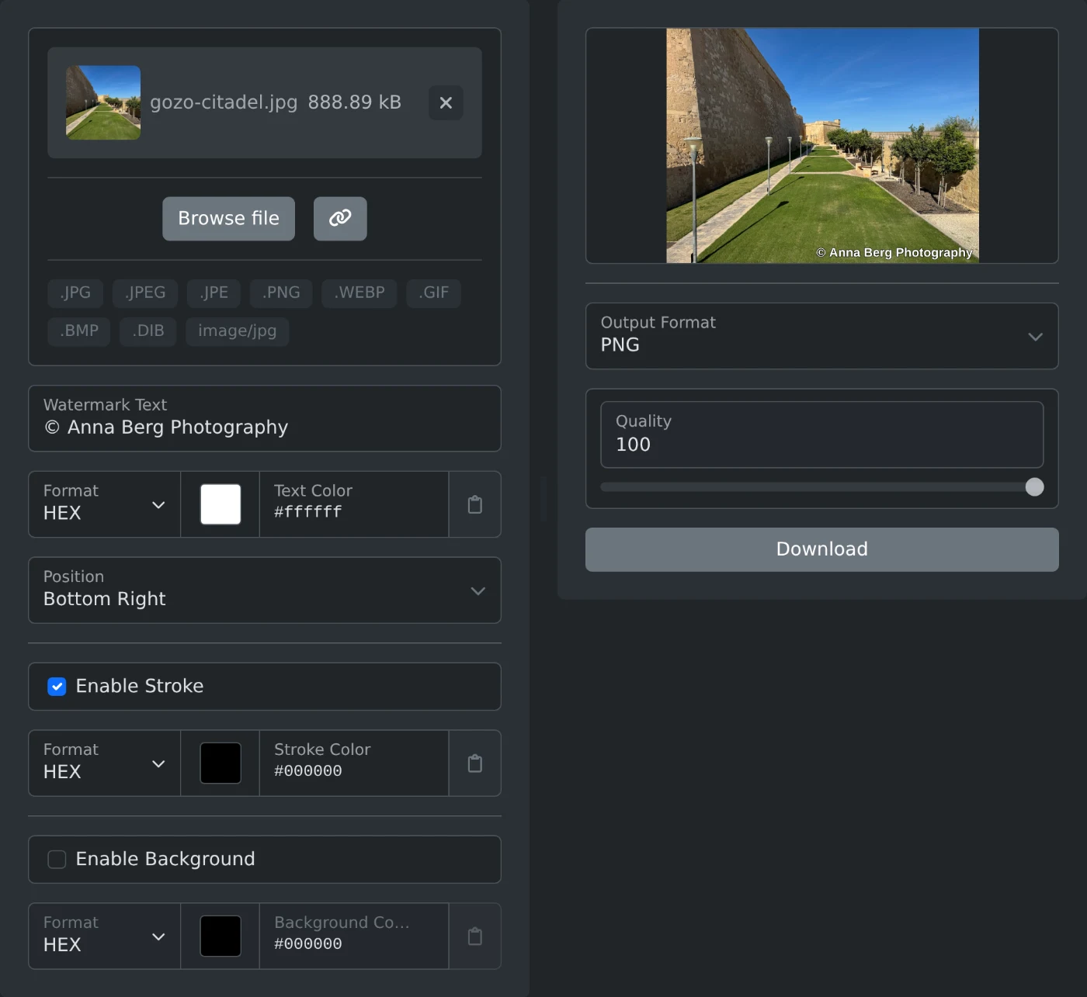Remove the gozo-citadel.jpg file

point(446,103)
